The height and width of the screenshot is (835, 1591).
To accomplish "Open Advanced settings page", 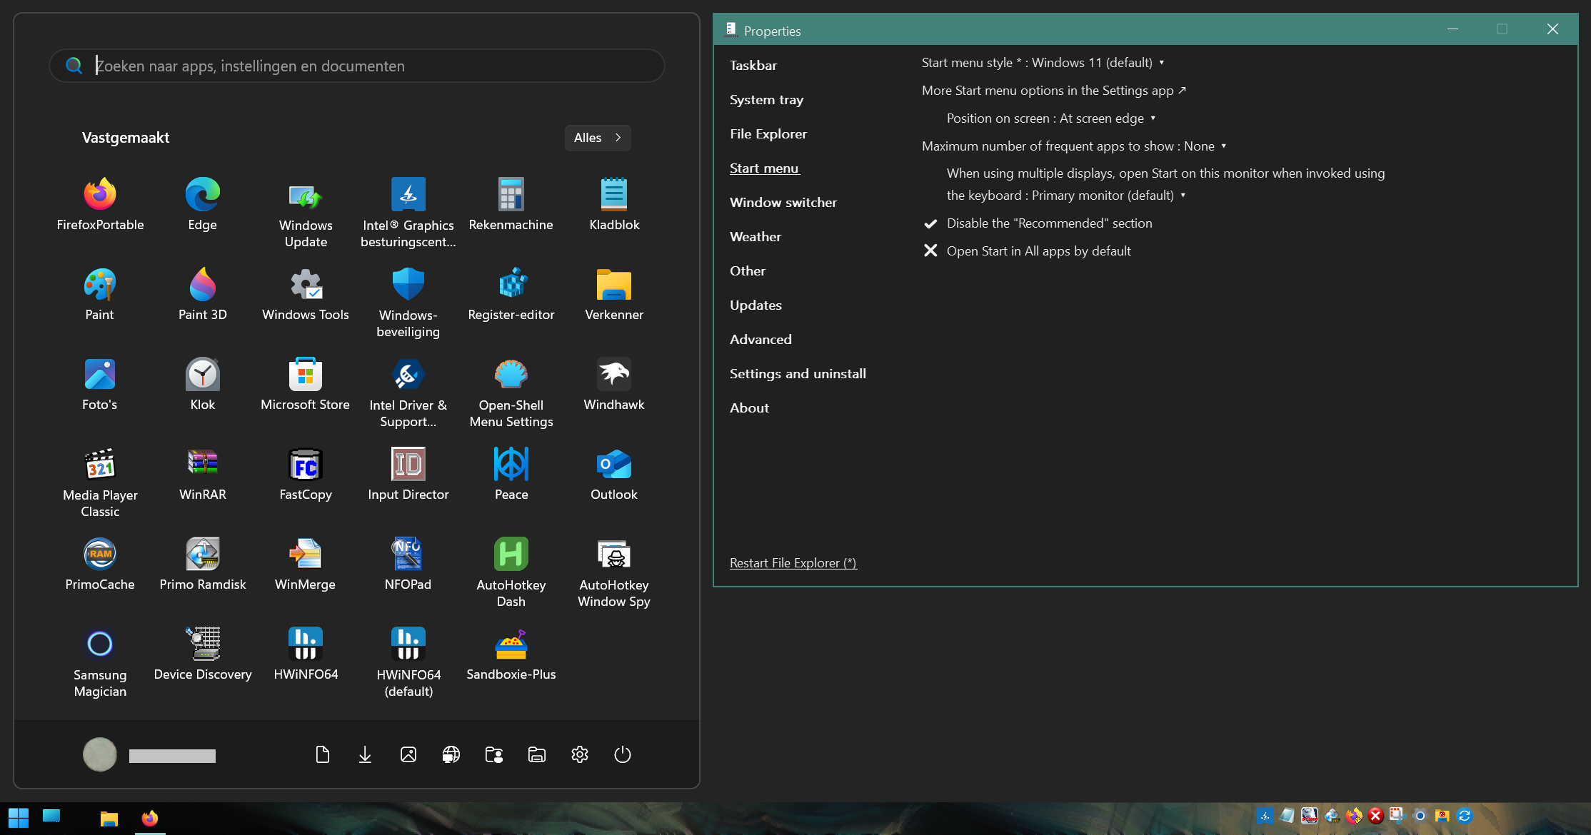I will click(x=761, y=339).
